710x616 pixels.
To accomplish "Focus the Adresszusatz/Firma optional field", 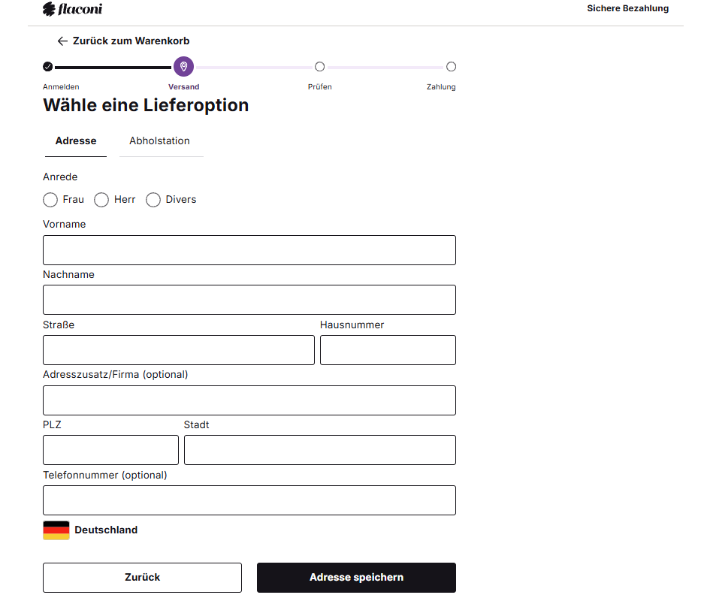I will pyautogui.click(x=249, y=400).
